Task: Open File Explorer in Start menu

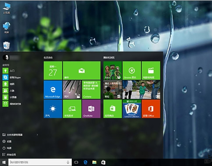Action: pyautogui.click(x=12, y=135)
